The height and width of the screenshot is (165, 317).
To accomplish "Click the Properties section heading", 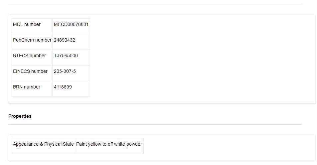I will pos(20,116).
